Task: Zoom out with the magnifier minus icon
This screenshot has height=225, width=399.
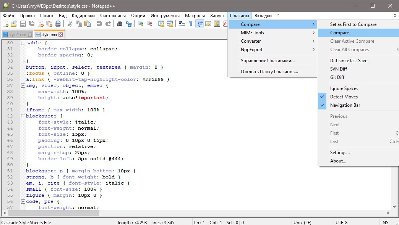Action: [x=149, y=24]
